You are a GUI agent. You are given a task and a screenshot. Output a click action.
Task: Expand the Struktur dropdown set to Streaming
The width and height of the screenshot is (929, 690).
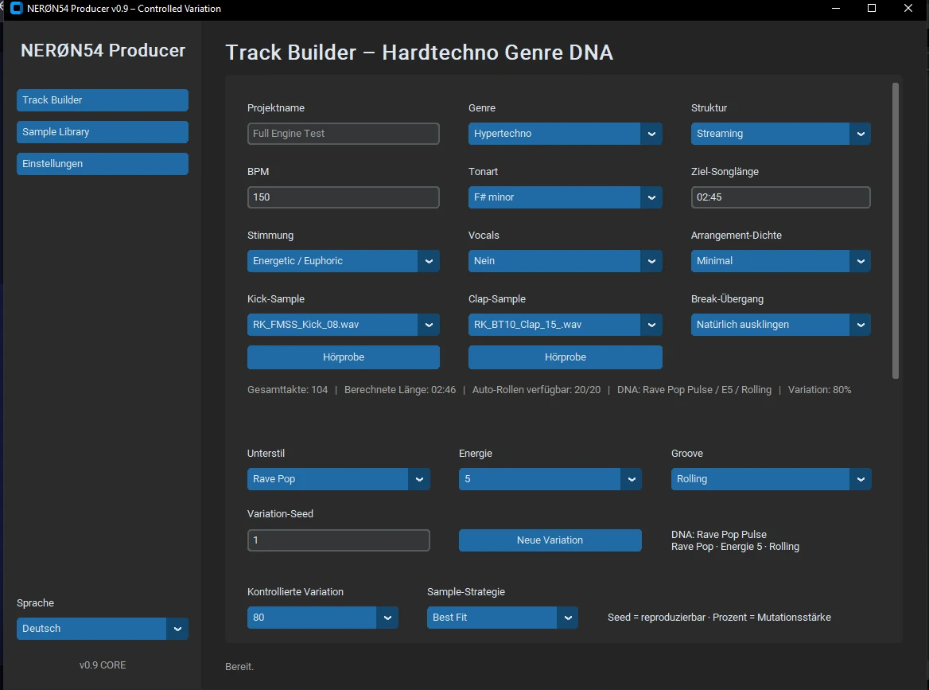(780, 134)
